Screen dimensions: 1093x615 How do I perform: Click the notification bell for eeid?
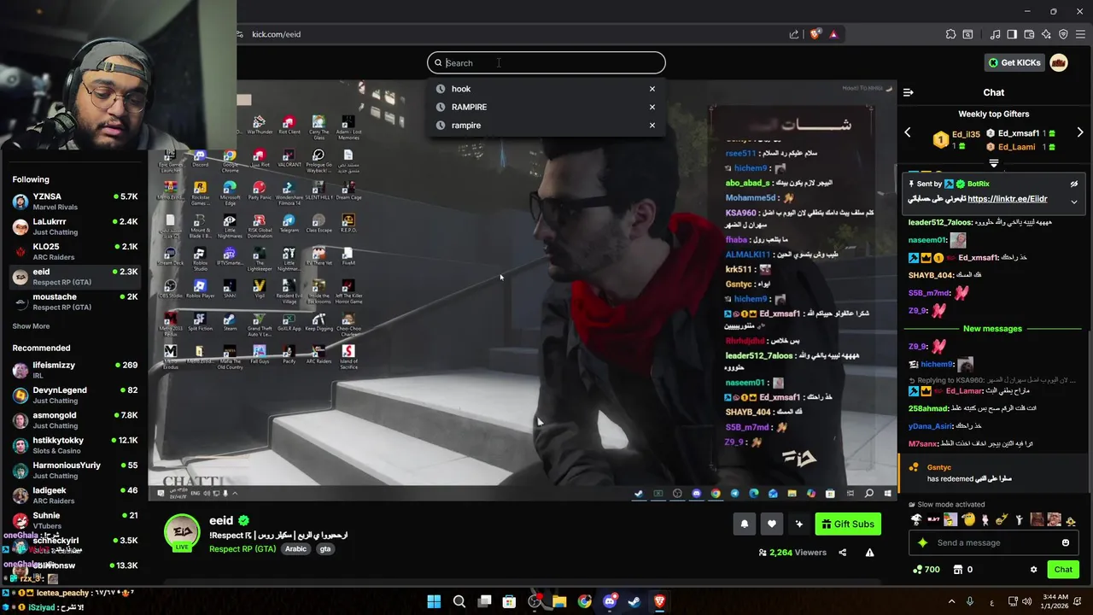click(745, 524)
